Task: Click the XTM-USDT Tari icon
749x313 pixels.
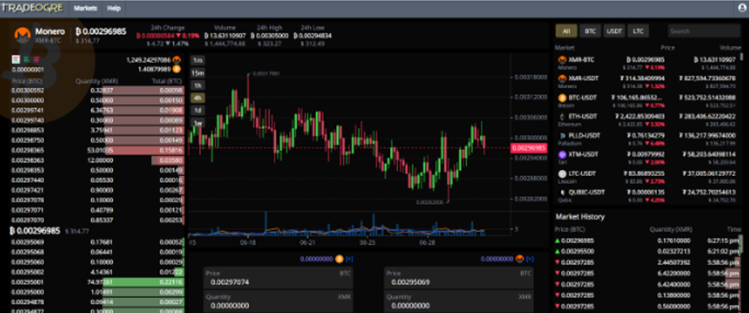Action: [x=562, y=154]
